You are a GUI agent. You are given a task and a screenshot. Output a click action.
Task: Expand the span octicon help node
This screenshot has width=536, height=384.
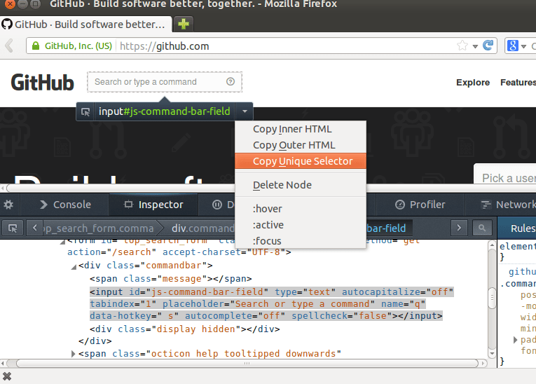tap(73, 354)
